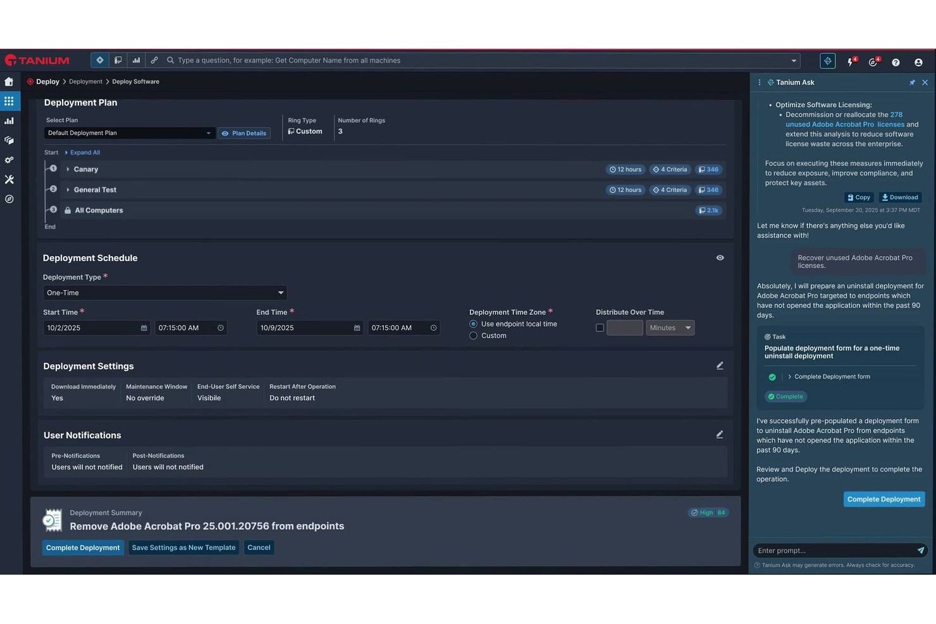Open the Tanium home page icon

click(9, 82)
